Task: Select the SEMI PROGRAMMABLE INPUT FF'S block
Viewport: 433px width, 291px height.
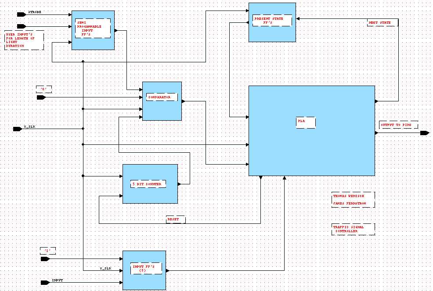Action: point(93,30)
